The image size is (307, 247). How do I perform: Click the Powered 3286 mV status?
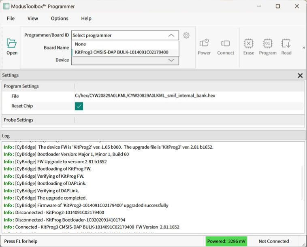coord(226,241)
